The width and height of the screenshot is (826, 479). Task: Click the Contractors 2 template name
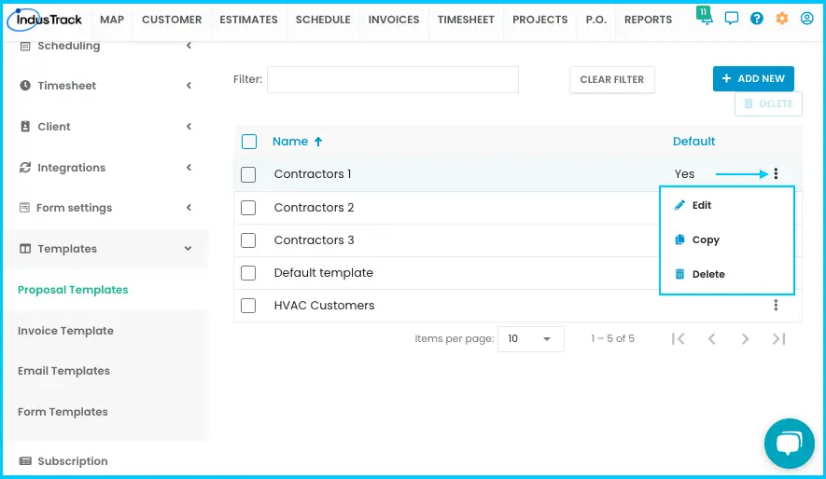tap(314, 208)
